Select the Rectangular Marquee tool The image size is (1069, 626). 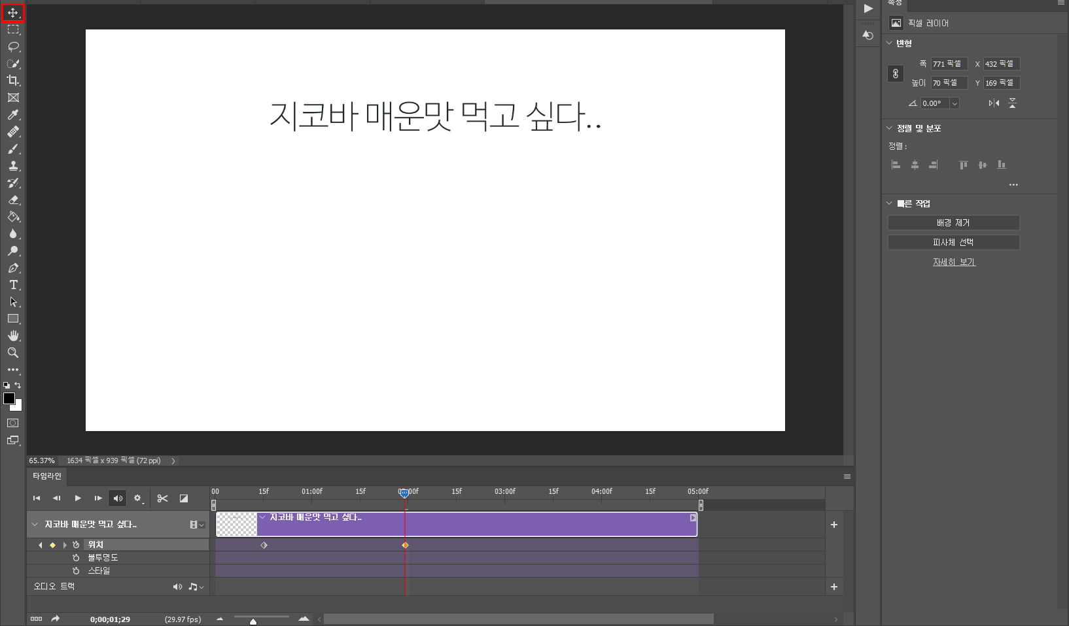tap(13, 29)
